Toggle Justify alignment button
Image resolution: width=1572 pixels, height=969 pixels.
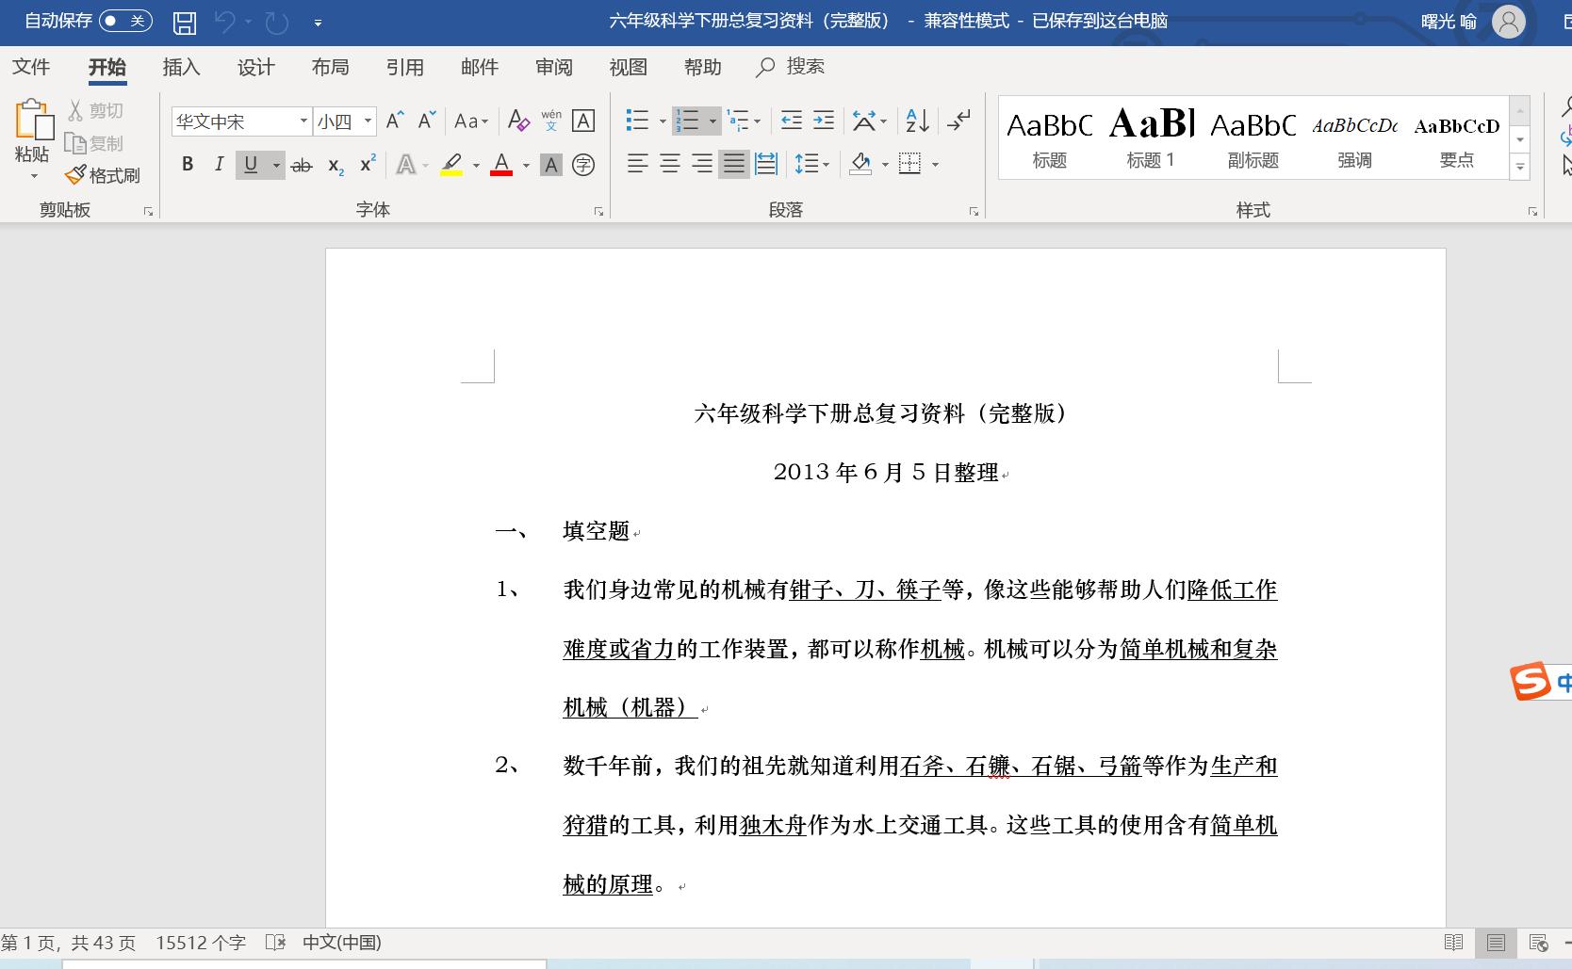733,165
